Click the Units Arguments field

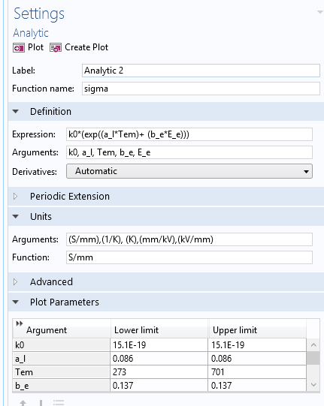pos(189,239)
